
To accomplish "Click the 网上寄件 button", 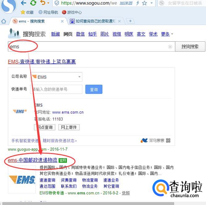I will point(69,127).
